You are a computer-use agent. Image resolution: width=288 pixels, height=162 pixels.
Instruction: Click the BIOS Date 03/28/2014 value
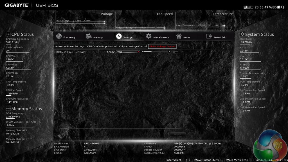90,150
